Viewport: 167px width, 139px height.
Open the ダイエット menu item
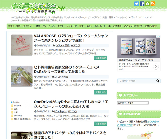pyautogui.click(x=28, y=26)
